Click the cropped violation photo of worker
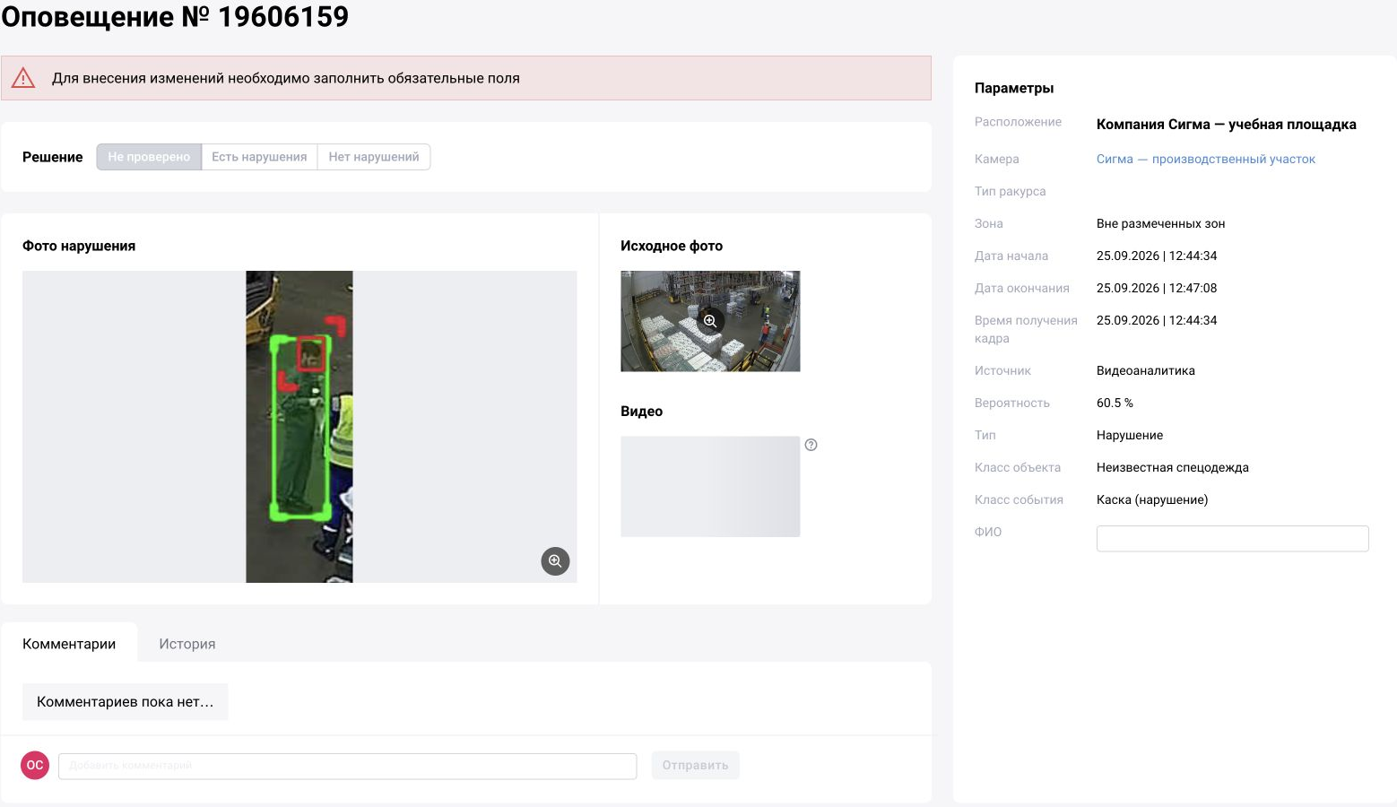The image size is (1397, 807). click(x=299, y=427)
